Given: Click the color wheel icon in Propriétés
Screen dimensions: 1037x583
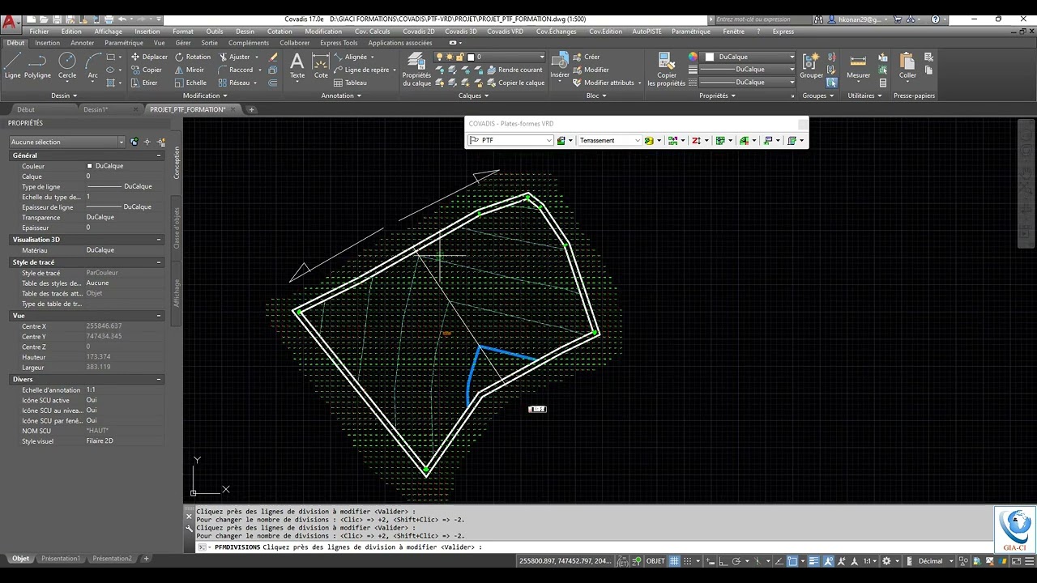Looking at the screenshot, I should point(693,57).
